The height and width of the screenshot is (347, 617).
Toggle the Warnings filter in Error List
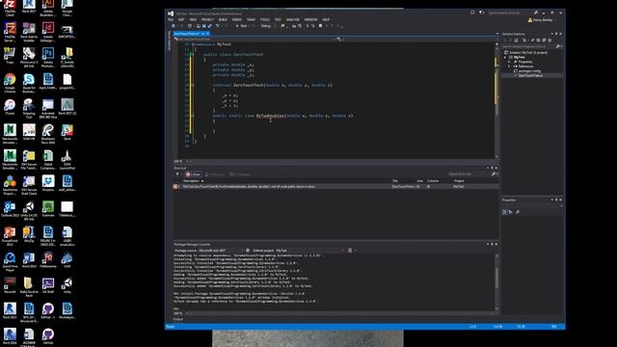[215, 174]
